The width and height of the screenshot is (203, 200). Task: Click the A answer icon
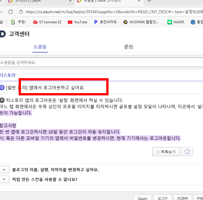[x=2, y=100]
